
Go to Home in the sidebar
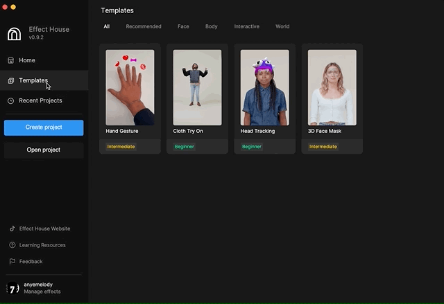click(x=44, y=60)
